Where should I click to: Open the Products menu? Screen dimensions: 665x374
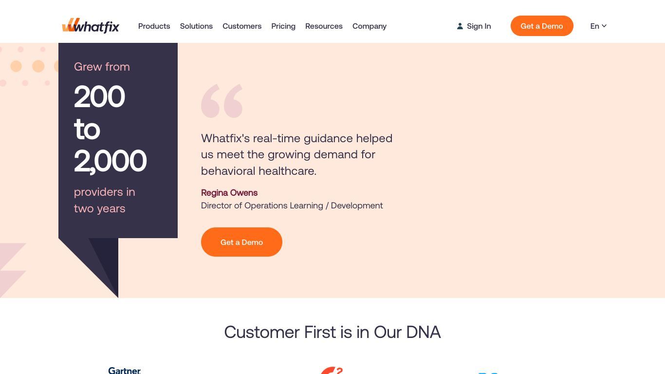click(154, 26)
